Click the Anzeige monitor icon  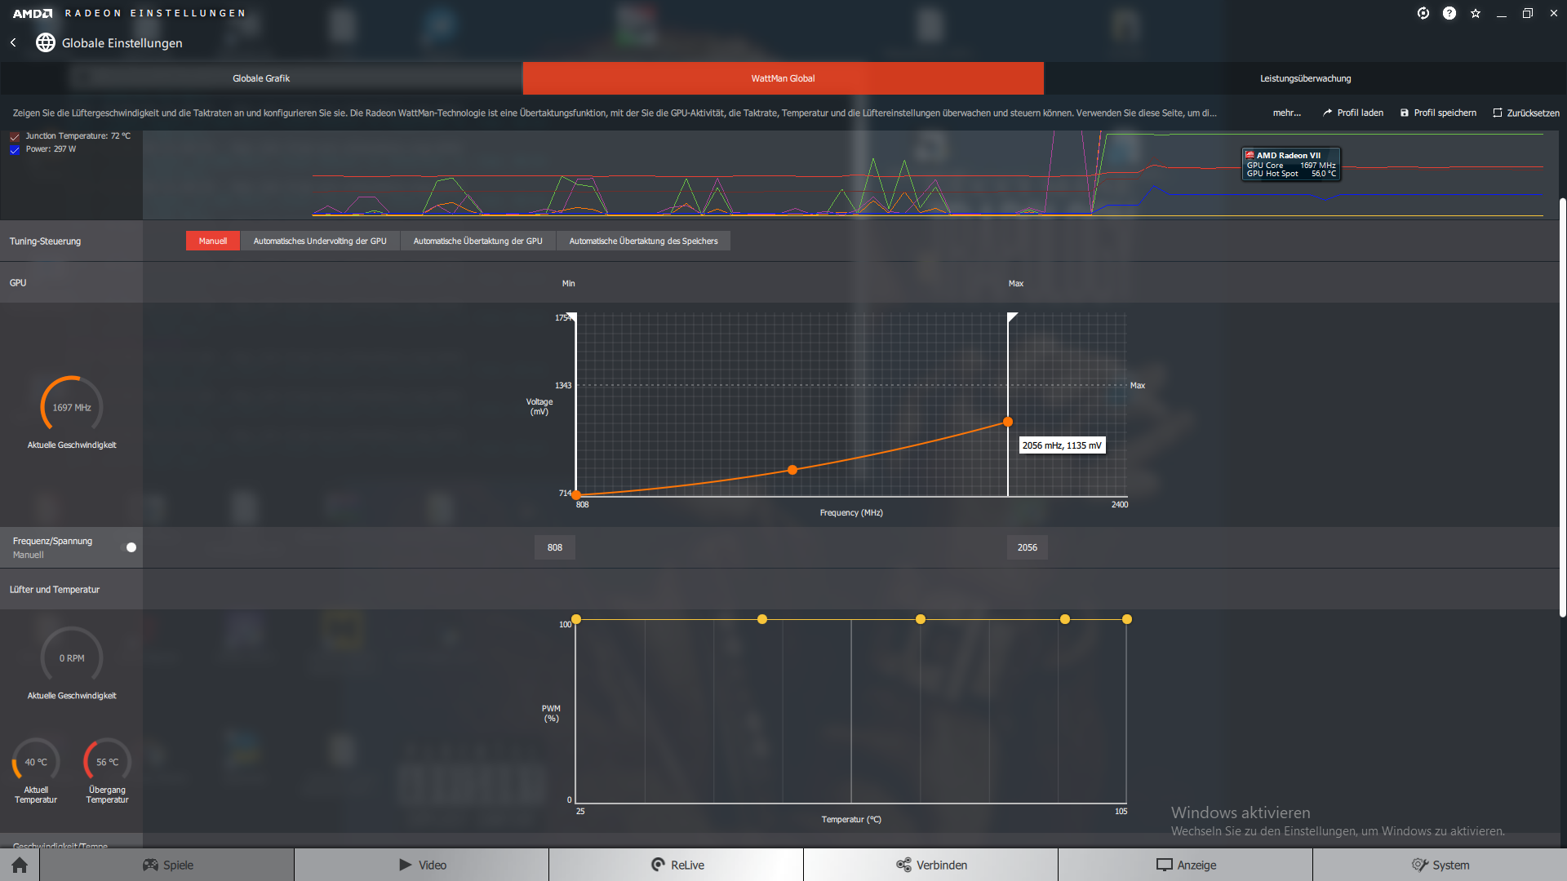(1162, 865)
